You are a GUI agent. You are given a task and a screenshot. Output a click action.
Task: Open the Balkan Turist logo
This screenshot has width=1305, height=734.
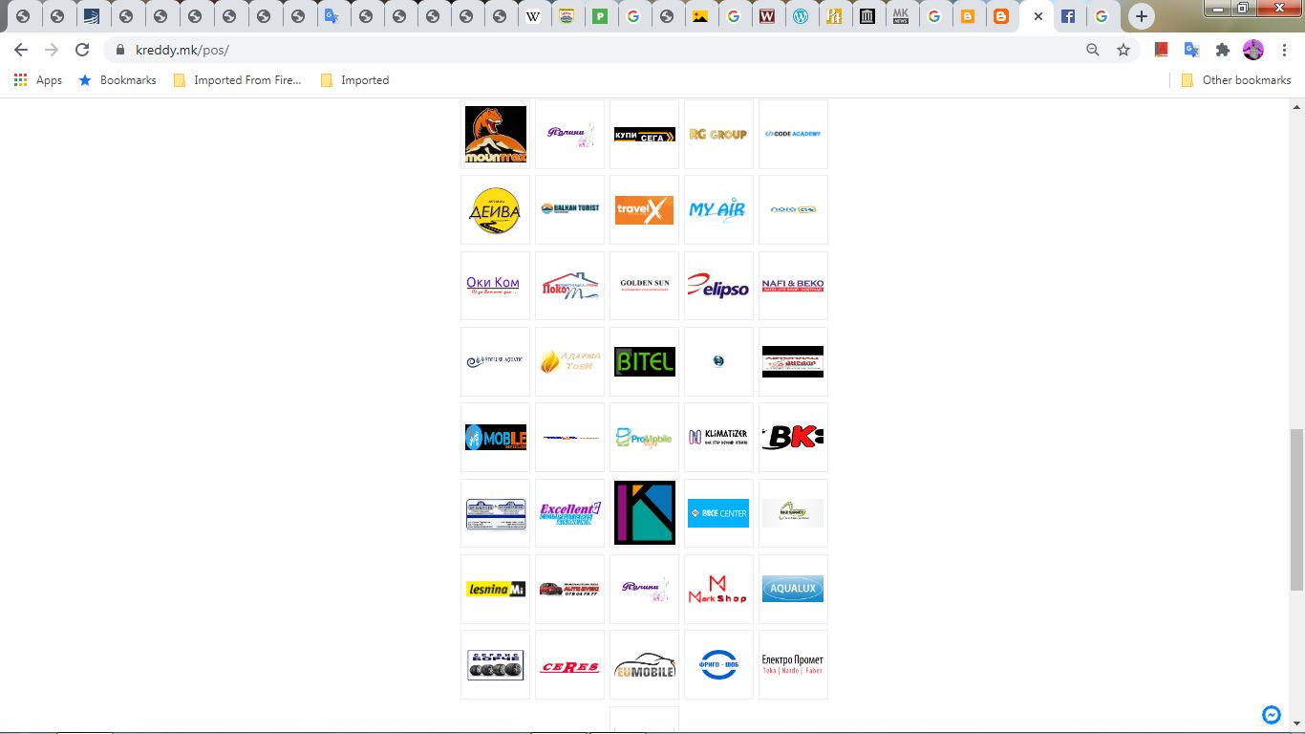pyautogui.click(x=569, y=208)
